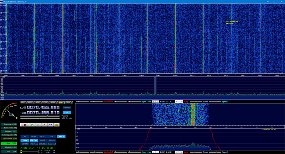Click the Minimize [F3] button

[9, 147]
